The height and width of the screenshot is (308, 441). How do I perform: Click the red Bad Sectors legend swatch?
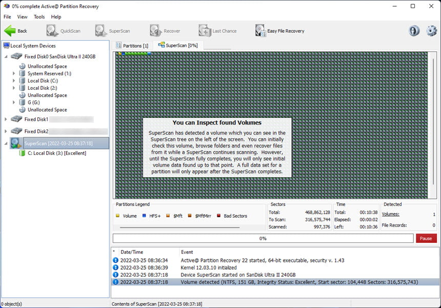tap(218, 216)
